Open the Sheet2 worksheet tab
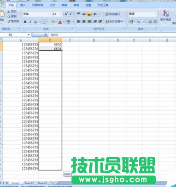 (29, 183)
